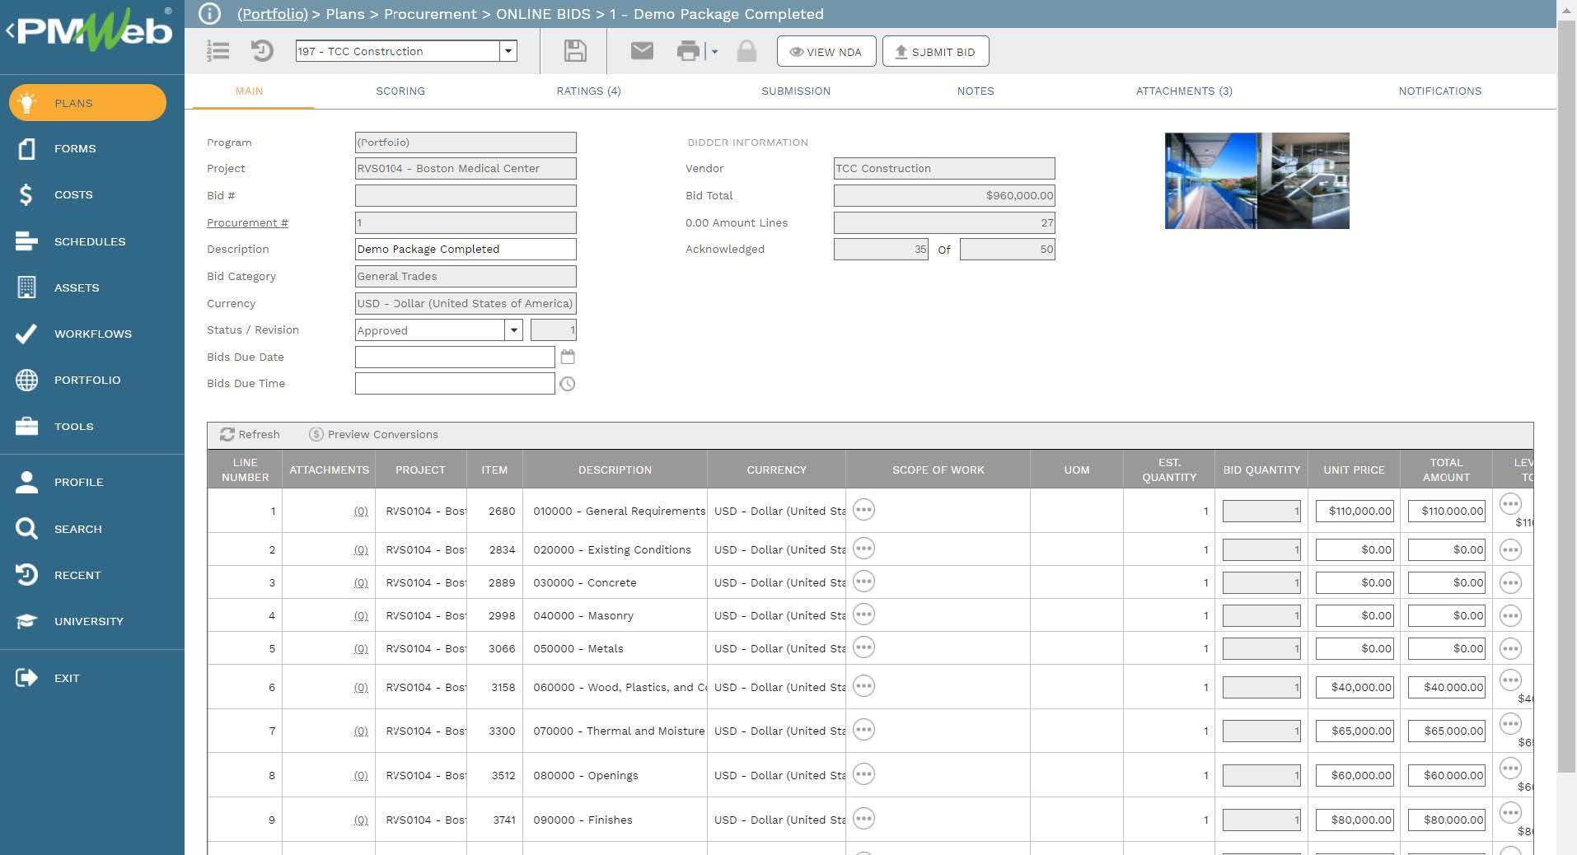Screen dimensions: 1577x855
Task: Open leveling ellipsis on Masonry row
Action: coord(1510,615)
